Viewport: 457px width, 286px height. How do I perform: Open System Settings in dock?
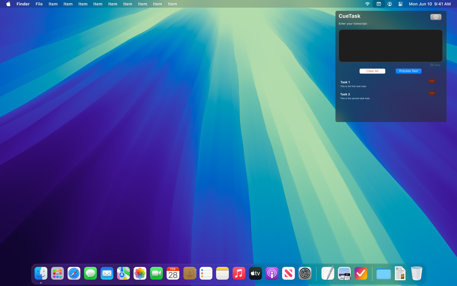305,273
